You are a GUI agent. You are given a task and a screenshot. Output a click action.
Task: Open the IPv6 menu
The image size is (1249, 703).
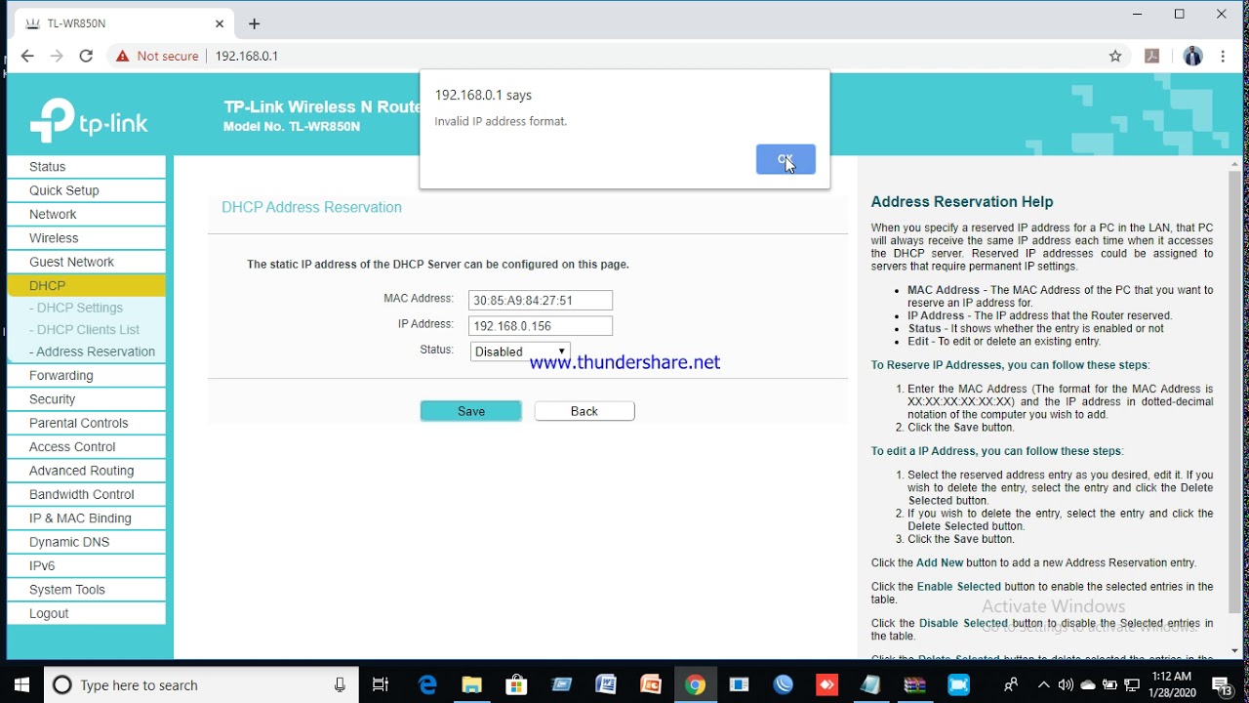coord(86,565)
